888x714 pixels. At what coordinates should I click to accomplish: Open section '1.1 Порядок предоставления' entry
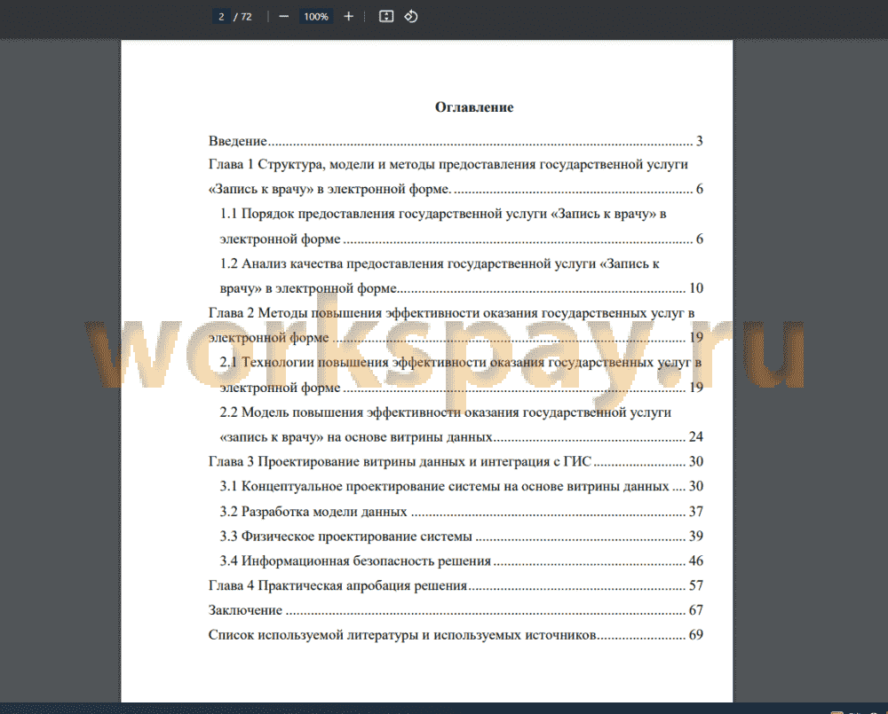462,226
